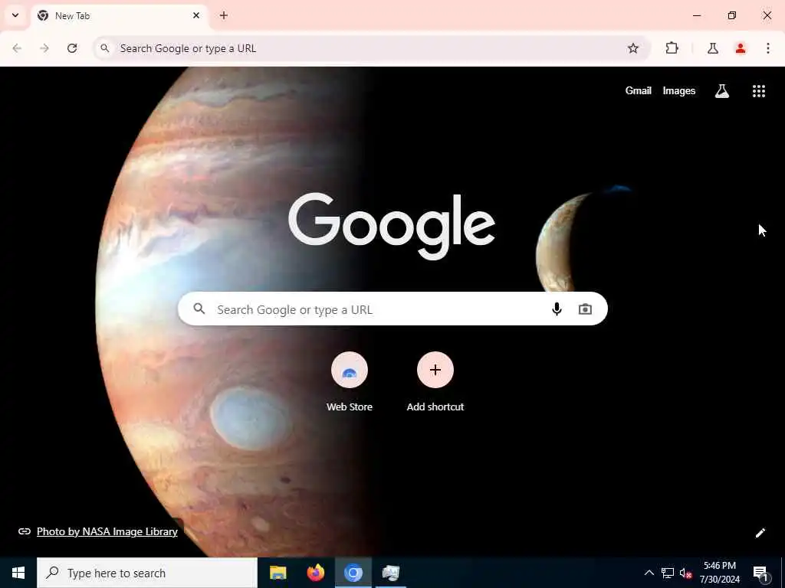This screenshot has height=588, width=785.
Task: Open a new tab with plus button
Action: 224,15
